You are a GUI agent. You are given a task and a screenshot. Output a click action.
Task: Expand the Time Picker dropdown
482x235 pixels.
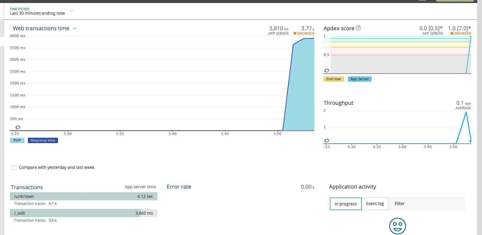71,11
